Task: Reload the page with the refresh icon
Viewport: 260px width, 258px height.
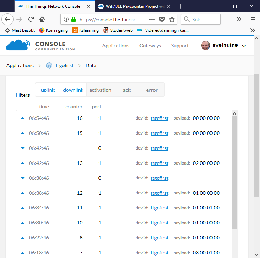Action: pos(31,19)
